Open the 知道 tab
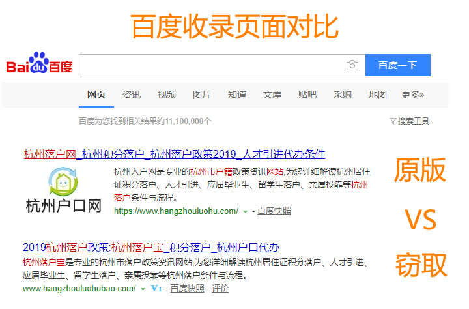Viewport: 469px width, 309px height. click(x=237, y=95)
